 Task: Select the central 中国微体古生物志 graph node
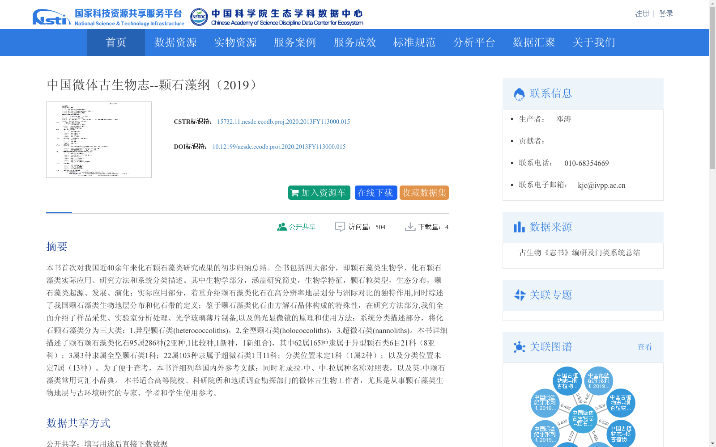(x=583, y=418)
